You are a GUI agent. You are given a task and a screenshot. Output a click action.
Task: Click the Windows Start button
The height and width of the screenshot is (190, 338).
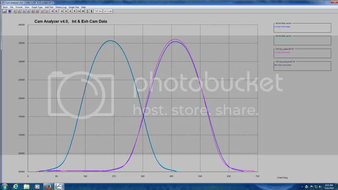click(4, 186)
